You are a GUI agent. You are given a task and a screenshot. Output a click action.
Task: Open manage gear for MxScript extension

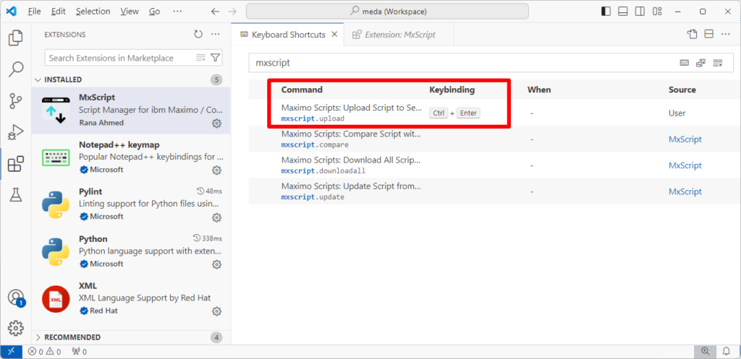pos(217,123)
